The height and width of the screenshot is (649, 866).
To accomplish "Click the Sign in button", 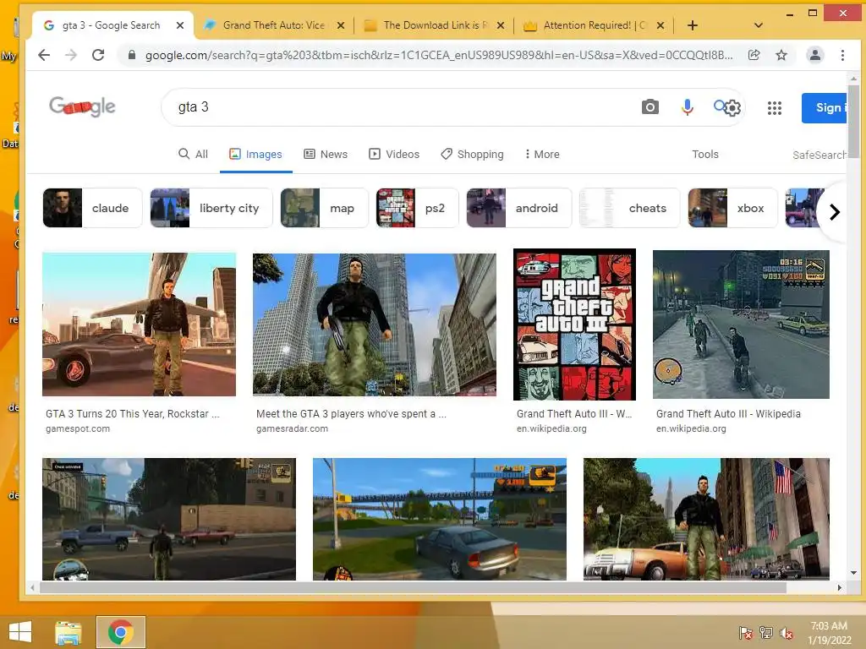I will pyautogui.click(x=824, y=107).
